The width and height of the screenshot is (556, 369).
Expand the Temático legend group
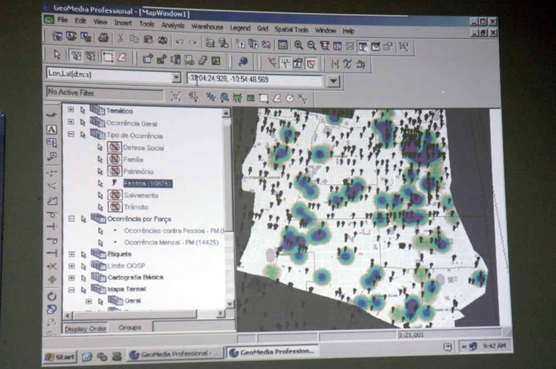pyautogui.click(x=71, y=109)
